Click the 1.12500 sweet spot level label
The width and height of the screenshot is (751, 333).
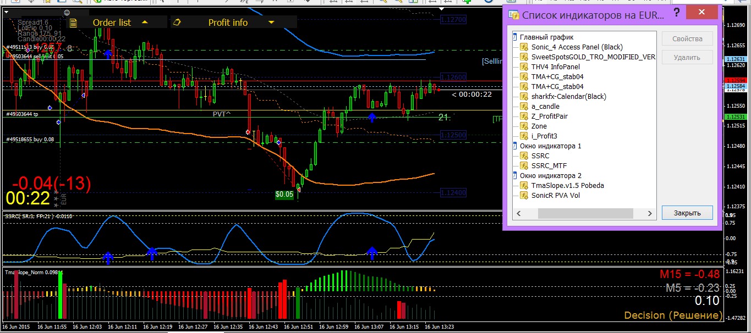(453, 135)
